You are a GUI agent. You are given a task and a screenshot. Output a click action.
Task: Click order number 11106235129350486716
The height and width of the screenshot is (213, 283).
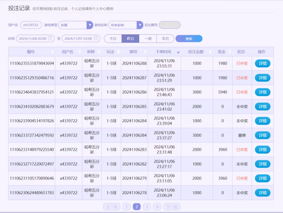coord(32,78)
